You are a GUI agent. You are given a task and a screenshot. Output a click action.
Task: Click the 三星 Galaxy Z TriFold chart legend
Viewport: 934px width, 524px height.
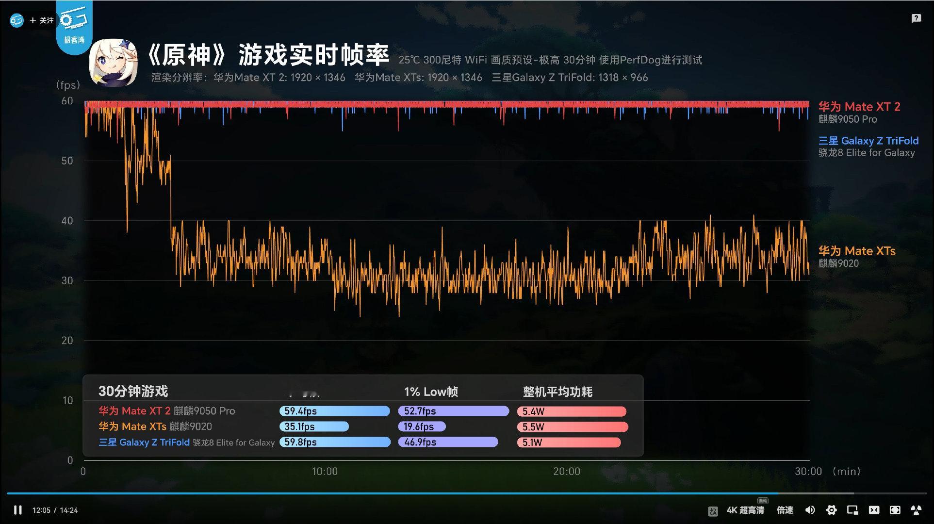click(x=868, y=141)
